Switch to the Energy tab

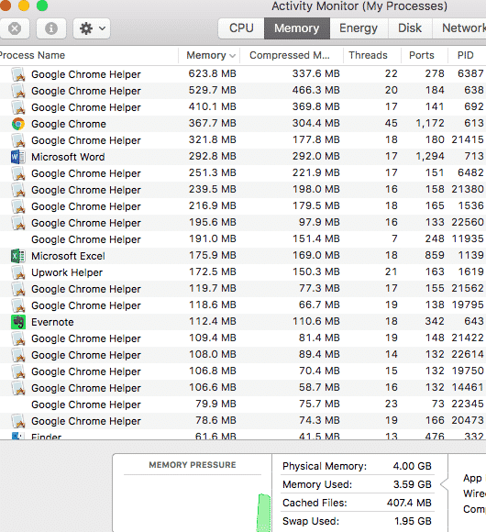point(359,28)
